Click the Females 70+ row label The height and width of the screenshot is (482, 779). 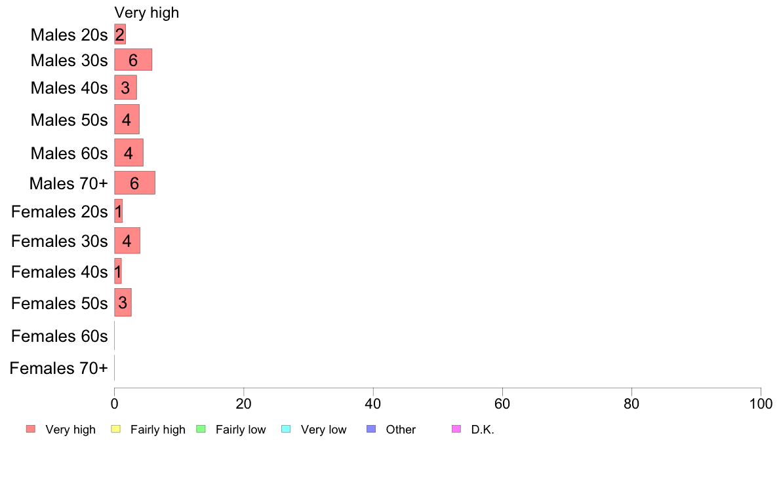pyautogui.click(x=58, y=368)
